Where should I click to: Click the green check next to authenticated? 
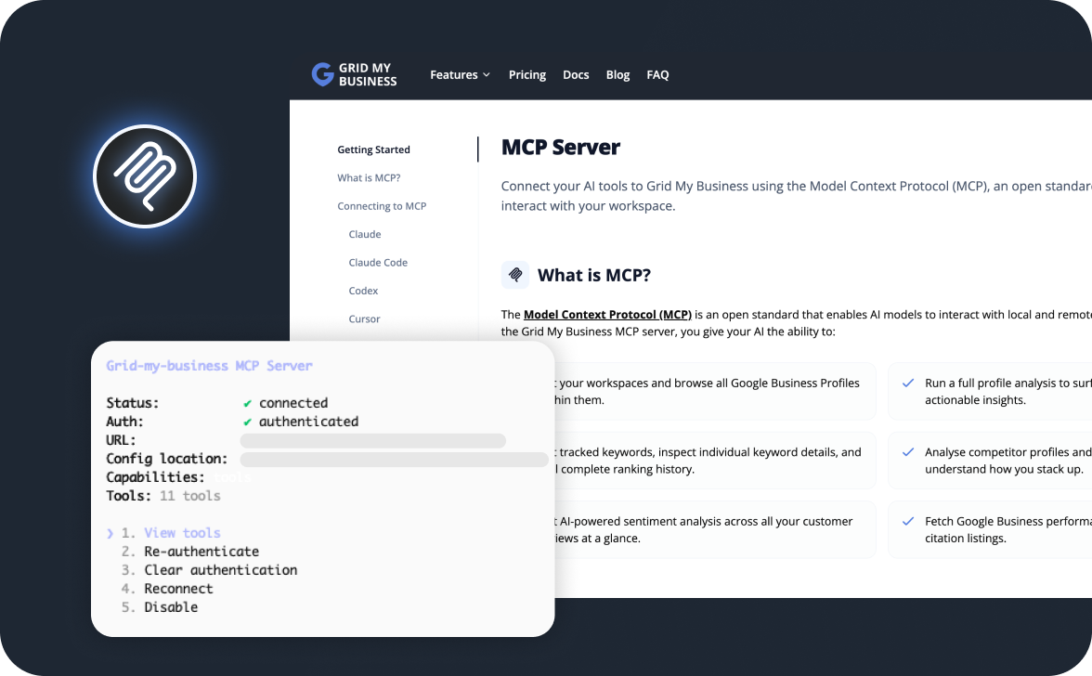pos(247,422)
